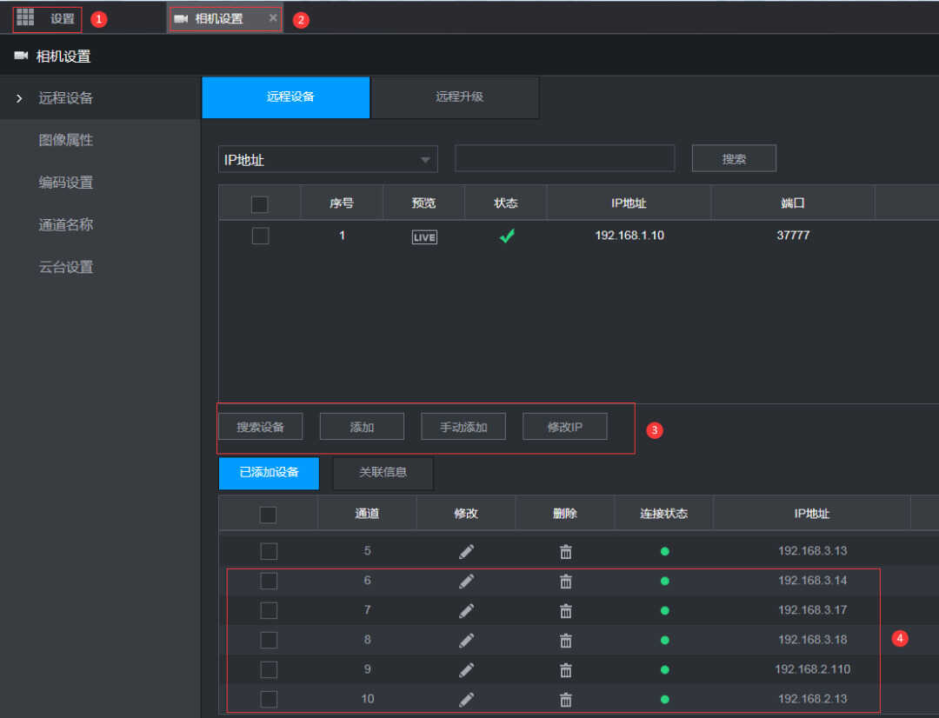939x718 pixels.
Task: Edit channel 10 with pencil icon
Action: pyautogui.click(x=467, y=700)
